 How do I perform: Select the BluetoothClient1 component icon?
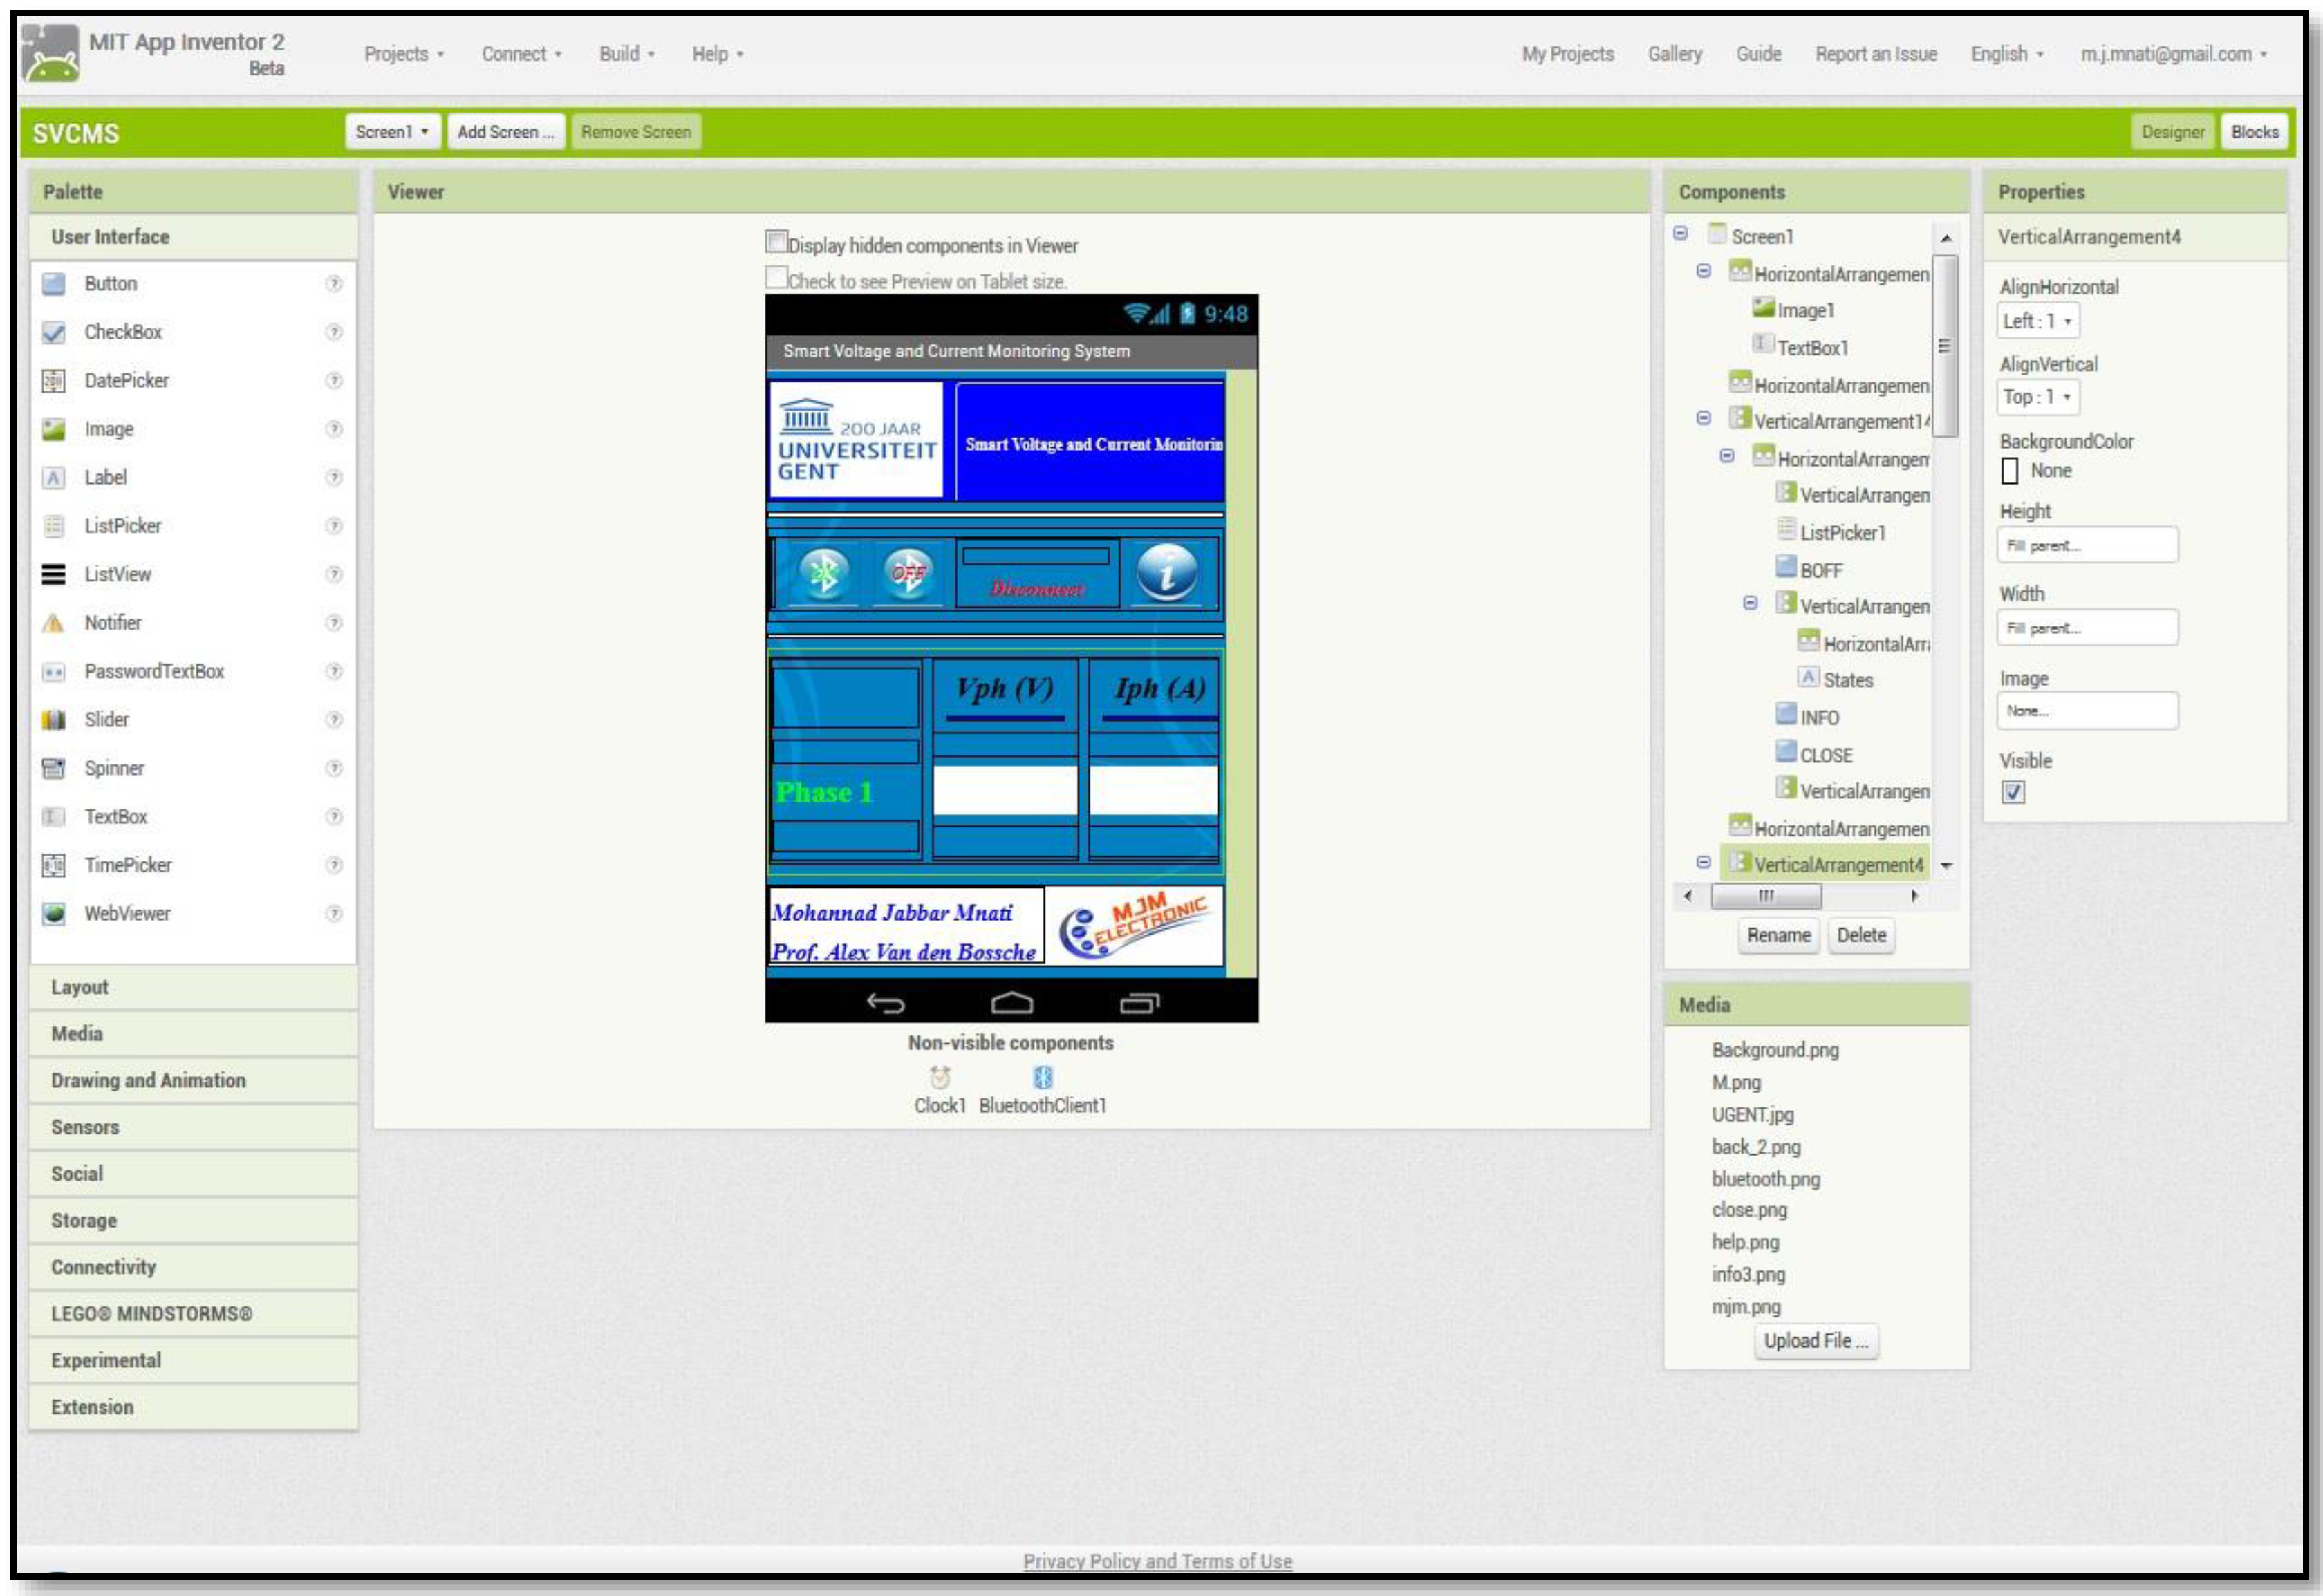1042,1078
